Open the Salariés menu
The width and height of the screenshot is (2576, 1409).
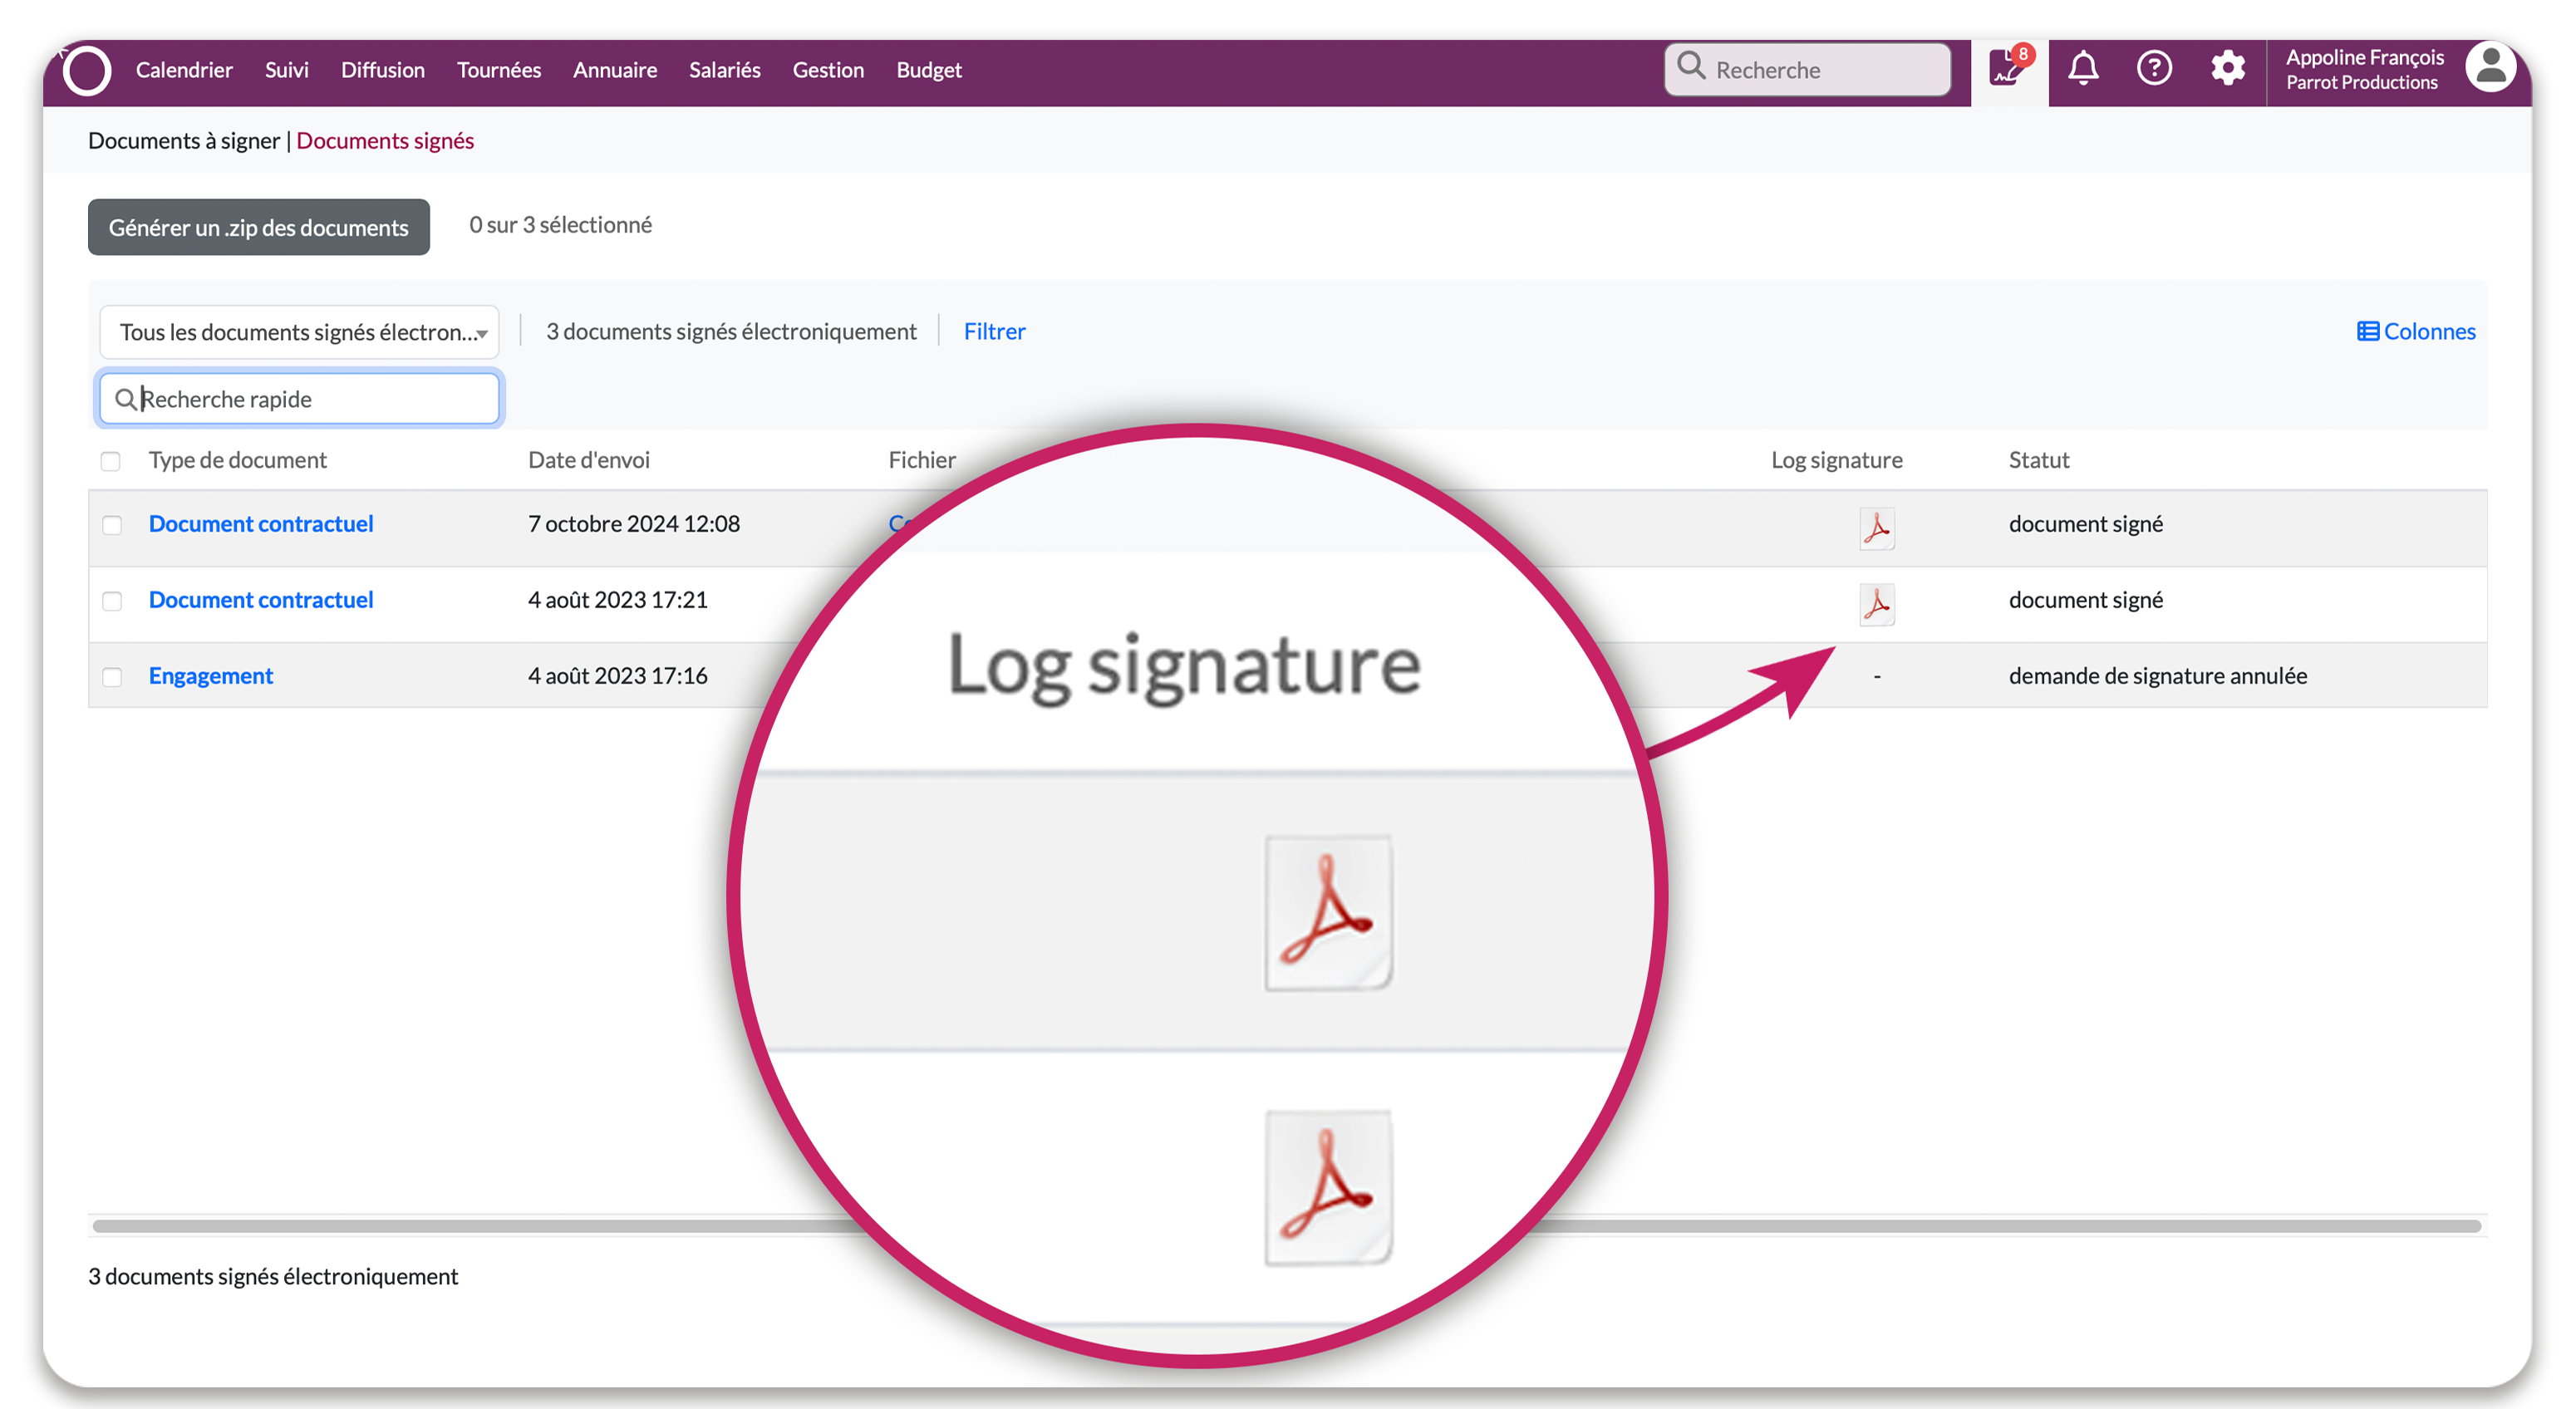pyautogui.click(x=725, y=70)
